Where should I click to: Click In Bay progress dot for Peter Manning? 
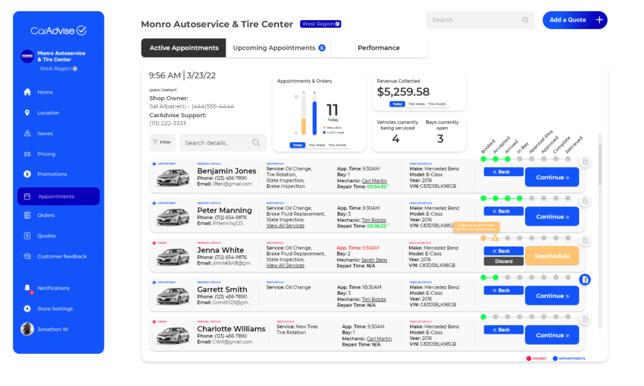coord(519,198)
